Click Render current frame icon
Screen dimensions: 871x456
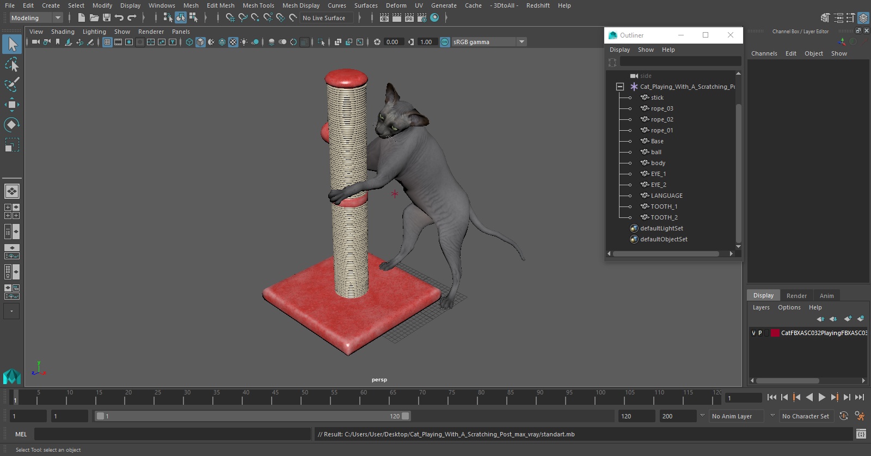pos(397,18)
